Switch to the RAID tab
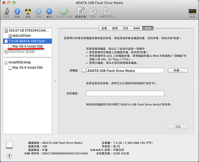This screenshot has width=199, height=162. coord(137,28)
